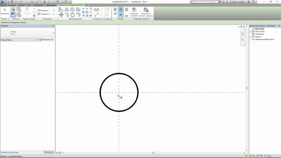Click the Array tool icon
281x158 pixels.
pyautogui.click(x=83, y=12)
